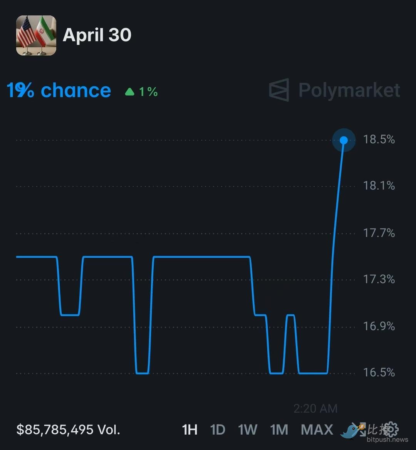This screenshot has width=416, height=450.
Task: Click the Polymarket wordmark text
Action: [349, 90]
